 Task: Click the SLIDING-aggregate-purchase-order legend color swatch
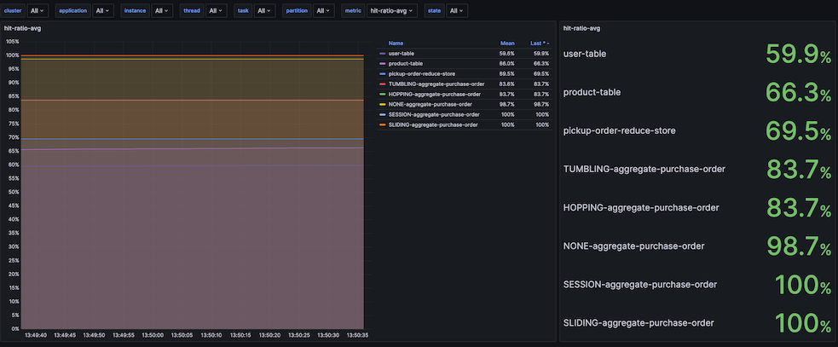tap(382, 124)
